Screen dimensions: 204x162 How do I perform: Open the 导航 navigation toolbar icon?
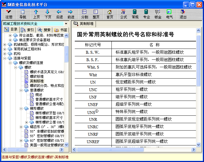(x=23, y=14)
